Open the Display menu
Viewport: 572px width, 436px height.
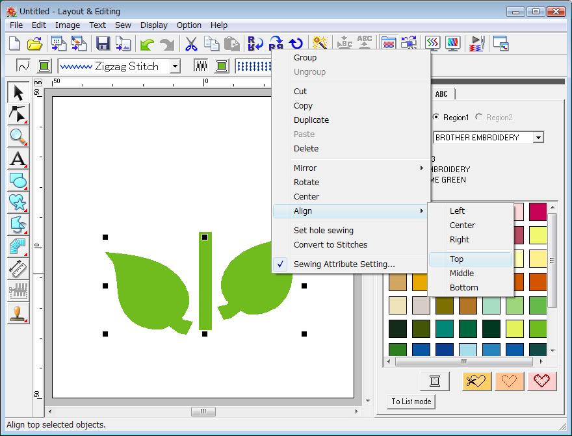coord(153,25)
